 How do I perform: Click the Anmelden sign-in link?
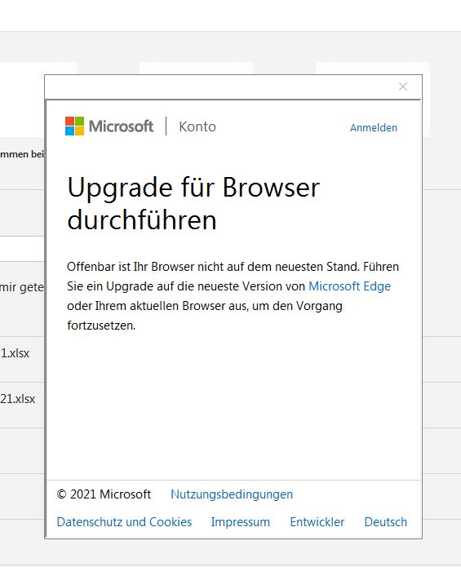click(x=374, y=127)
